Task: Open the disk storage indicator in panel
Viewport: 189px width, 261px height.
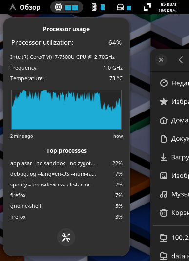Action: click(x=124, y=7)
